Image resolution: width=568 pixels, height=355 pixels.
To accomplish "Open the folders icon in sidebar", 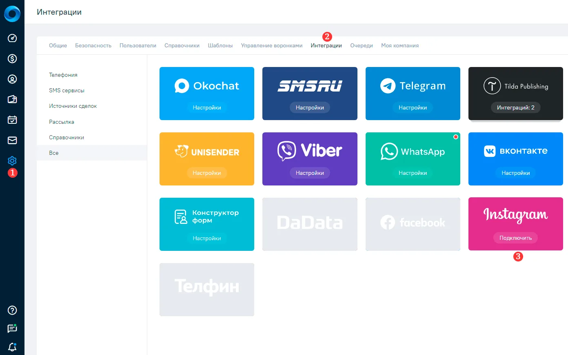I will pyautogui.click(x=12, y=99).
